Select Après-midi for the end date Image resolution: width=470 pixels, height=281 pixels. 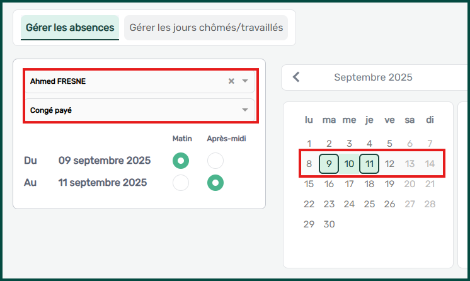pos(215,183)
